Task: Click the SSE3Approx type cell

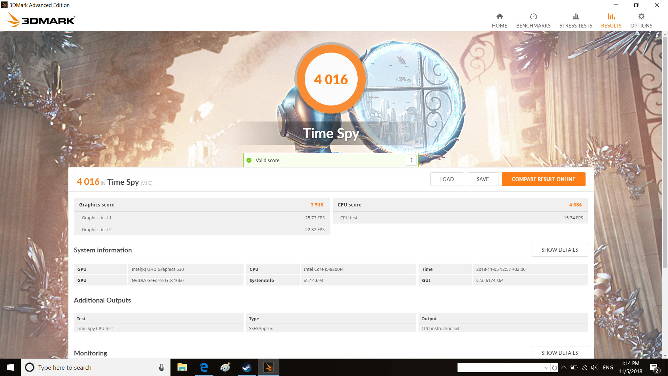Action: click(x=331, y=328)
